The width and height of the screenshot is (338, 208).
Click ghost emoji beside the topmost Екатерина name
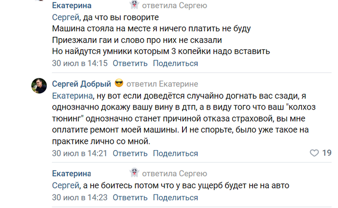click(135, 6)
